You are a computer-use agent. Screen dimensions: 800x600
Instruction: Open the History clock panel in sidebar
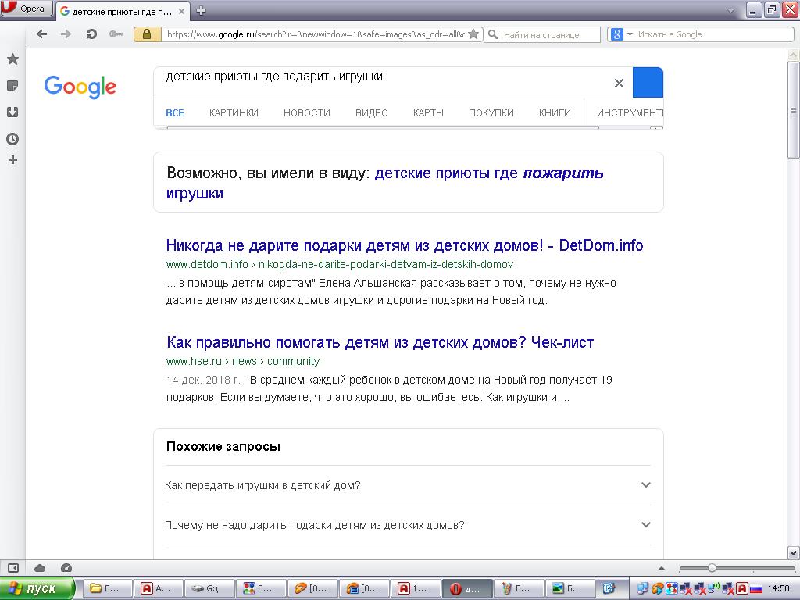click(12, 139)
